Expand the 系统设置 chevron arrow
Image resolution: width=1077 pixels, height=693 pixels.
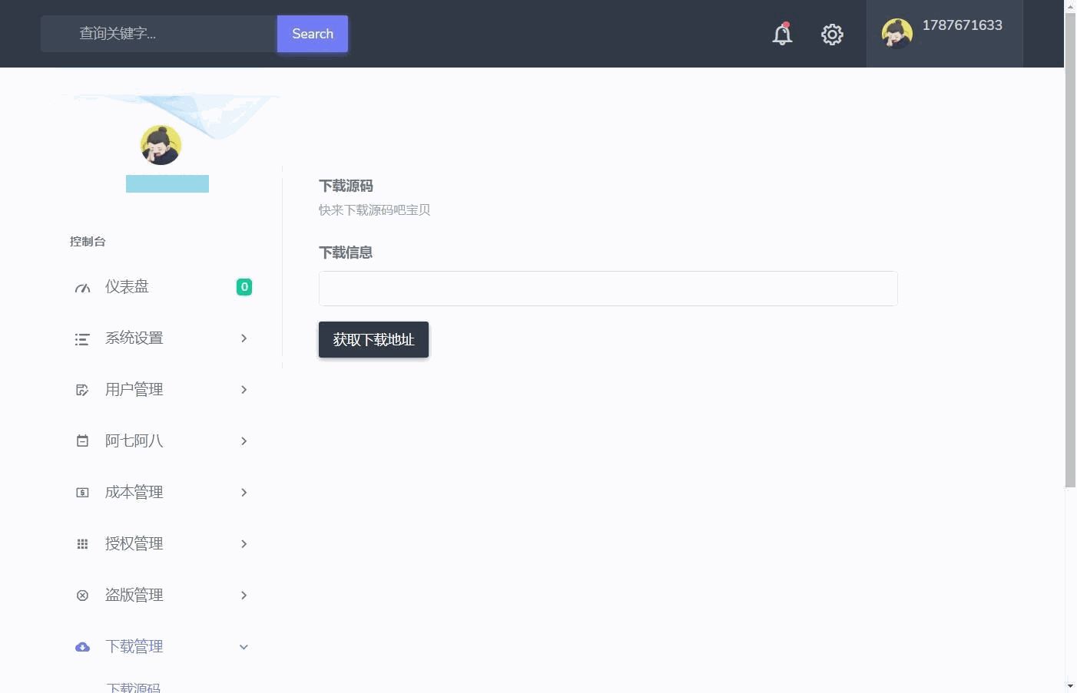click(244, 338)
